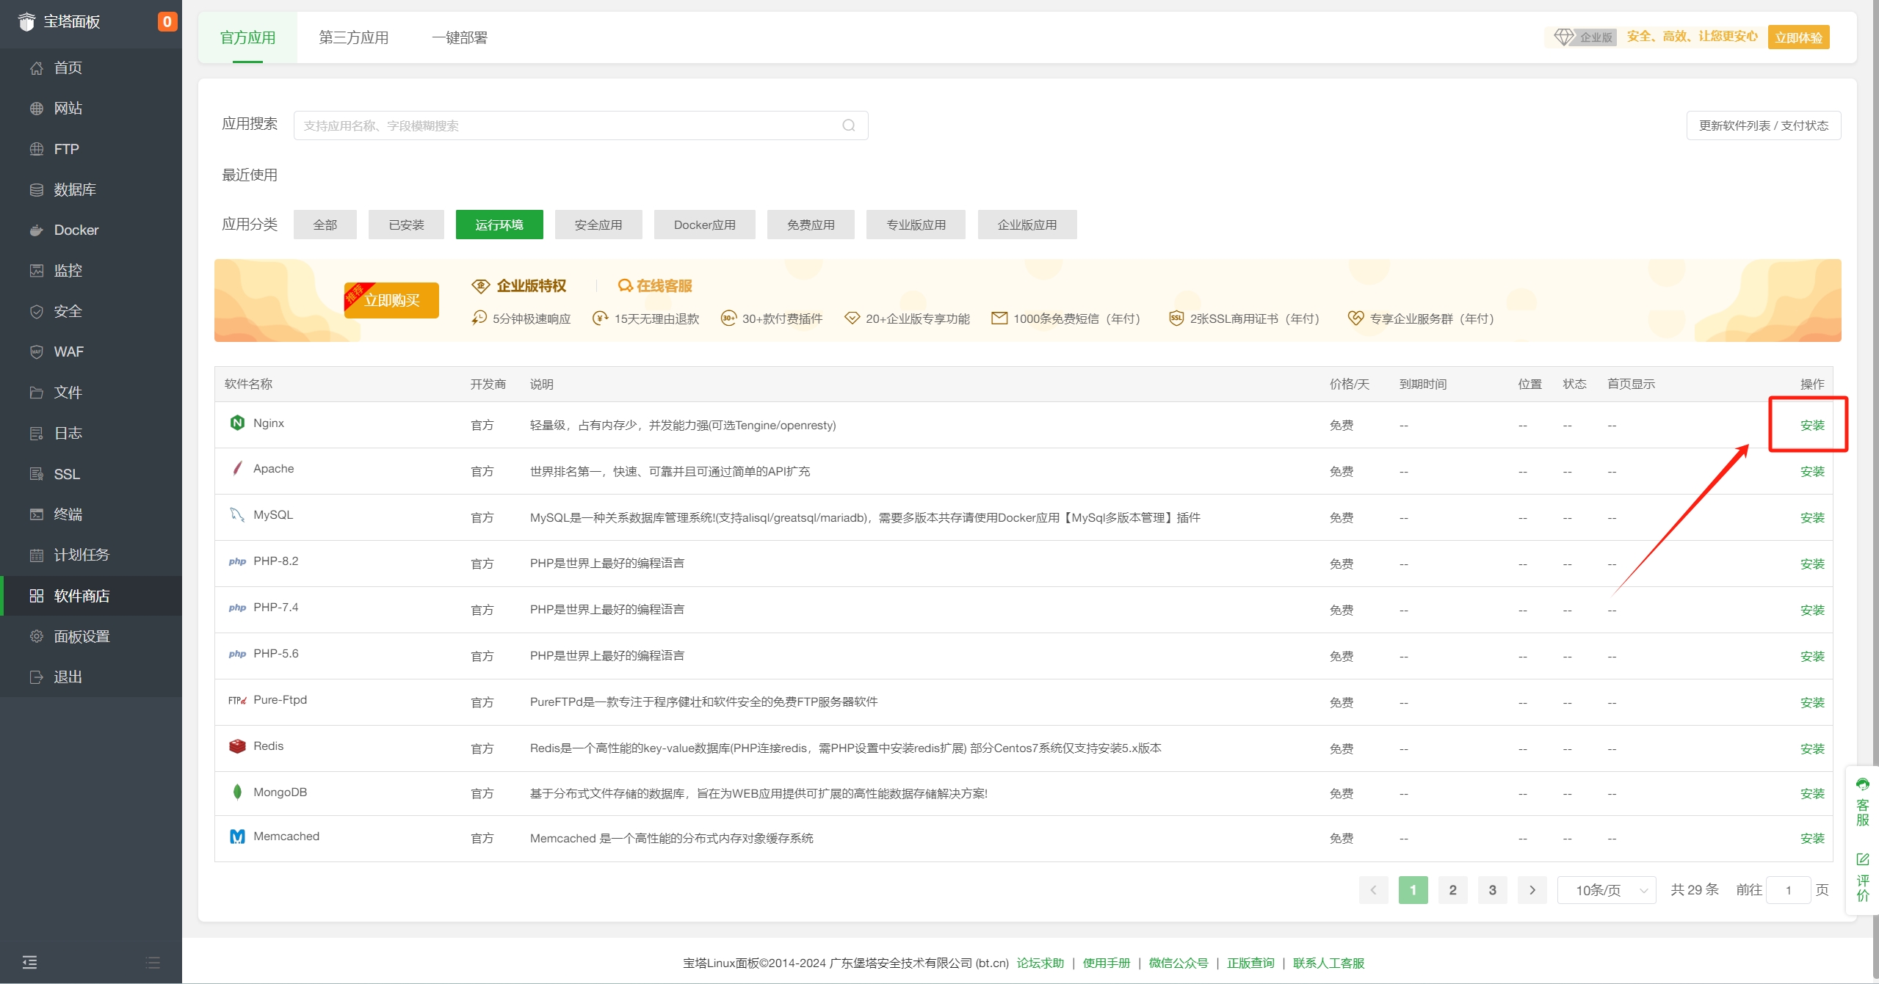Expand the 10条/页 page size dropdown

1607,890
